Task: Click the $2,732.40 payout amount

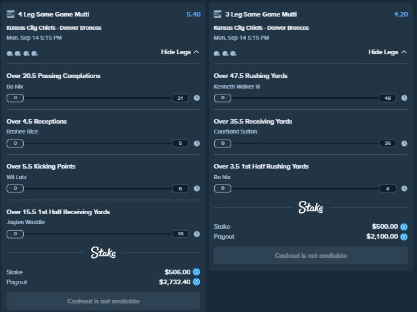Action: (174, 282)
